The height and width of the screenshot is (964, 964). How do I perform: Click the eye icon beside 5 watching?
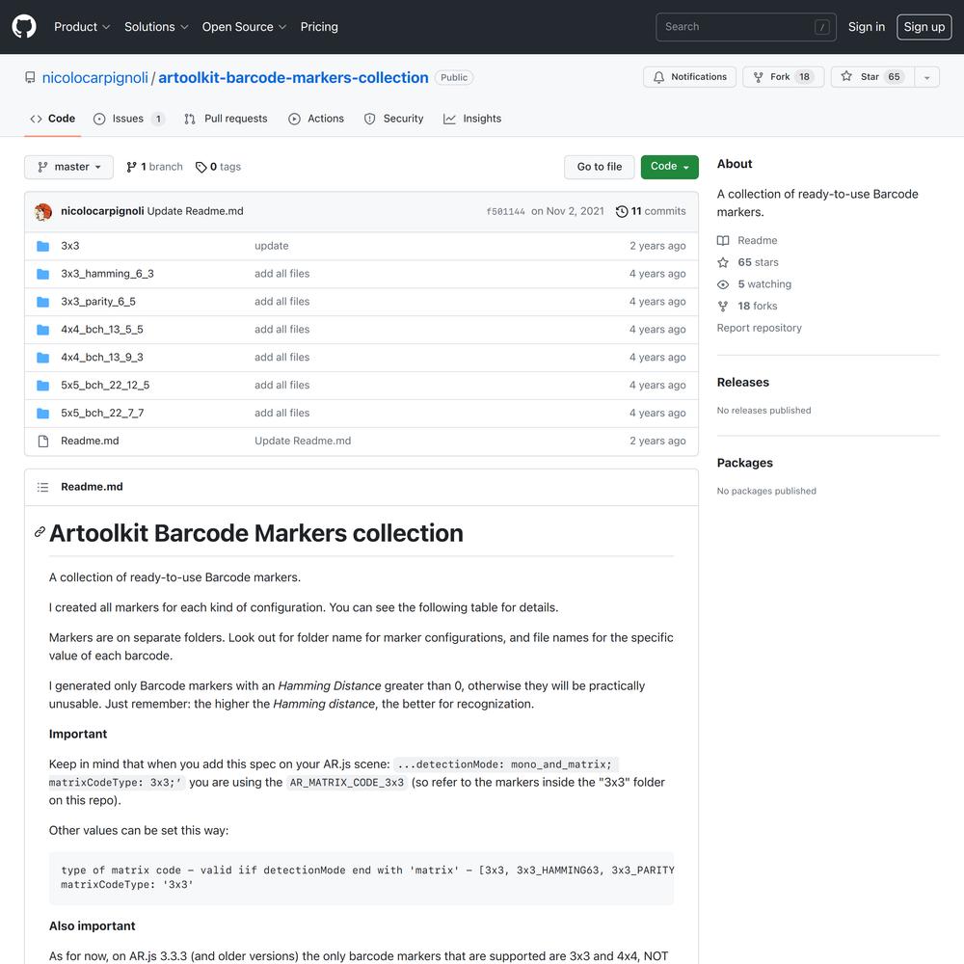click(x=723, y=284)
